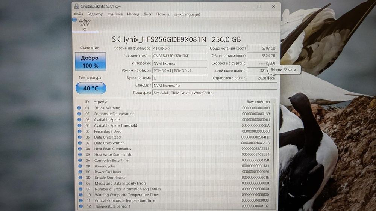Open the Диск menu
The height and width of the screenshot is (211, 376).
pos(148,14)
